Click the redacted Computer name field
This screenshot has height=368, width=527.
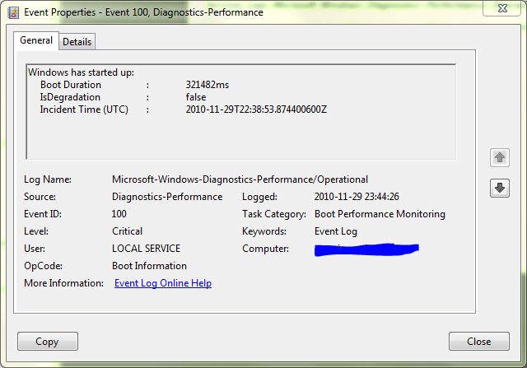click(x=366, y=248)
